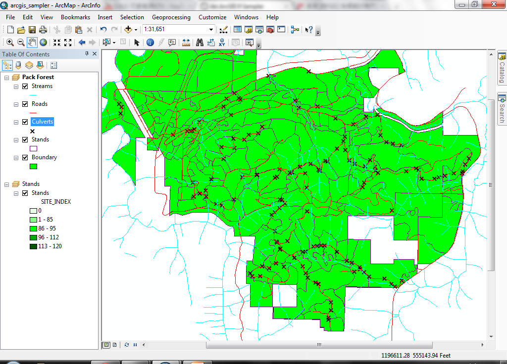Open the map scale dropdown

(211, 30)
